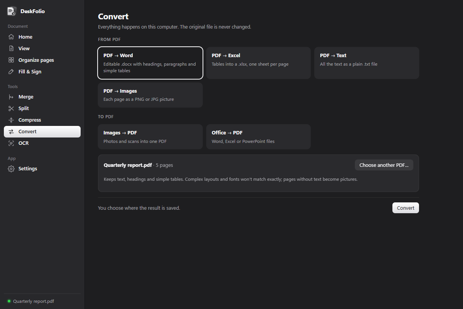Click the Merge arrows icon
Viewport: 463px width, 309px height.
pos(11,97)
